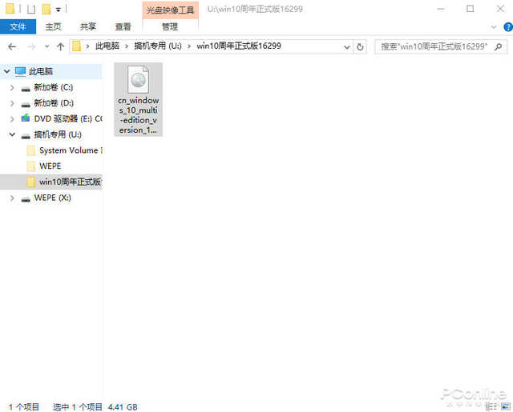The image size is (513, 412).
Task: Select 新加卷 (D:) drive
Action: tap(54, 103)
